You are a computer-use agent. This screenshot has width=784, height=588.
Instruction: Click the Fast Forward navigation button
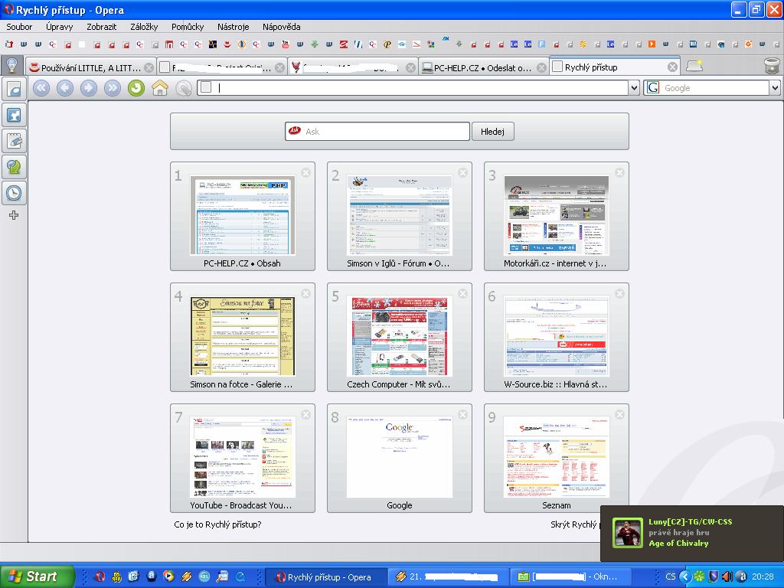113,88
